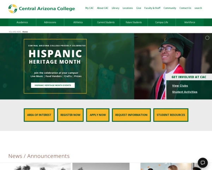Click the Get Involved at CAC heading
The image size is (212, 170).
(x=189, y=77)
